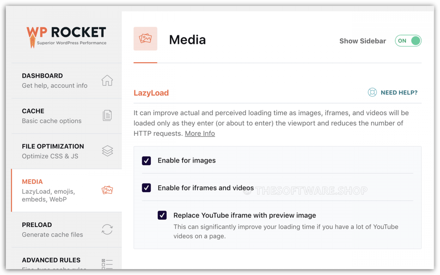Click 'Optimize CSS & JS' text
This screenshot has height=275, width=440.
point(50,156)
